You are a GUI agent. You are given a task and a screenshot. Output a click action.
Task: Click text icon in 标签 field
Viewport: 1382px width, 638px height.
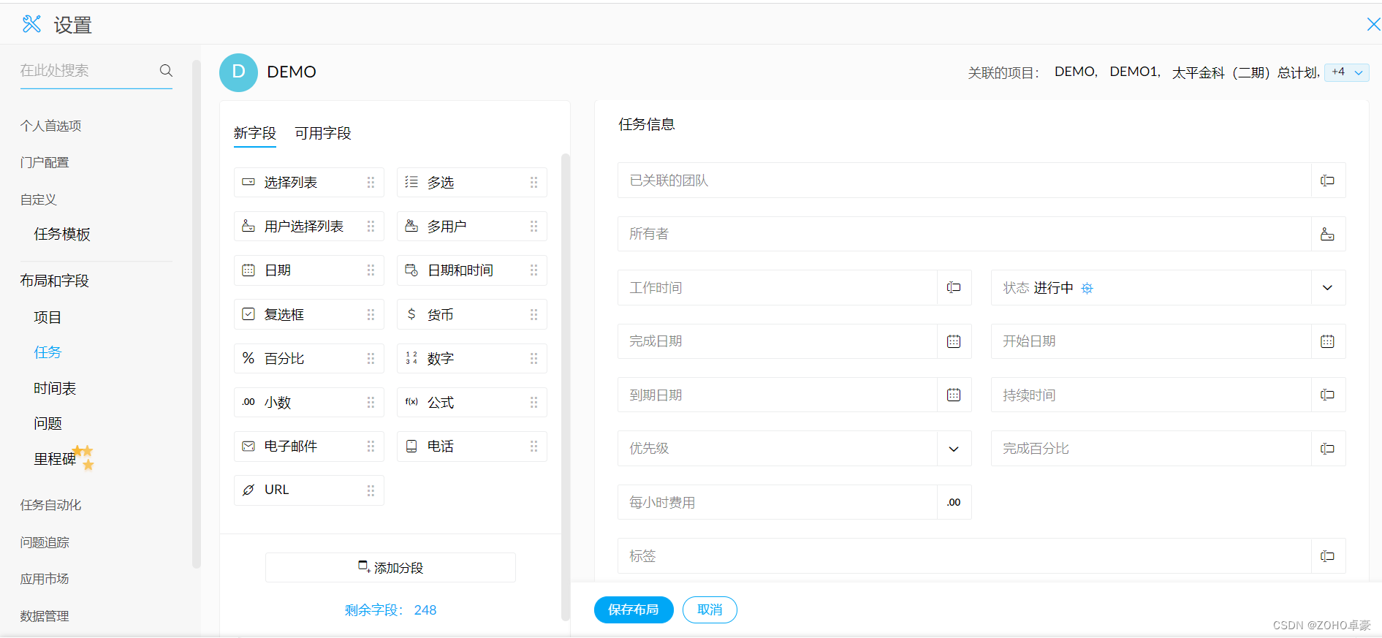[1327, 556]
